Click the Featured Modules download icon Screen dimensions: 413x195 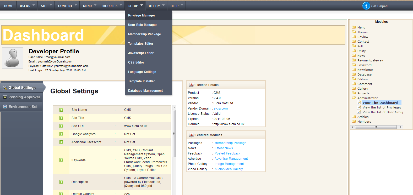click(x=191, y=135)
